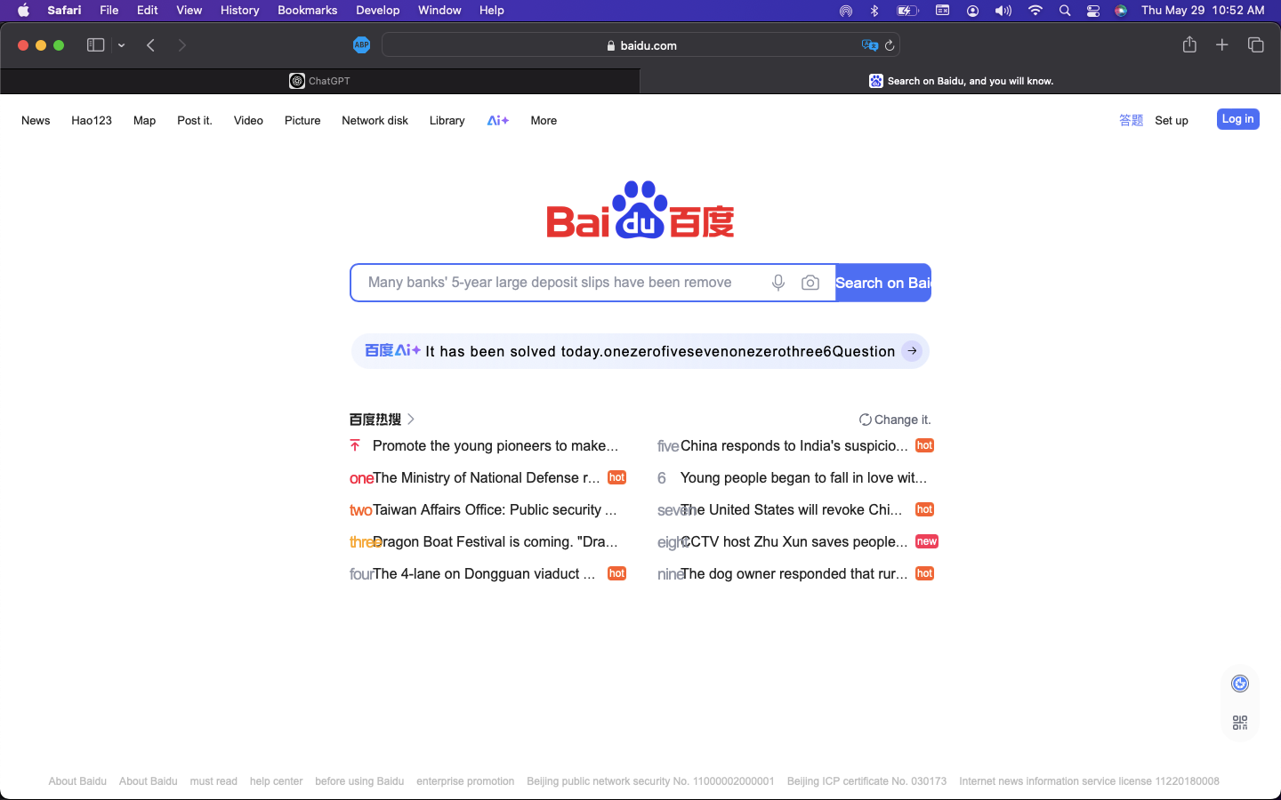Reload the page with the refresh icon
1281x800 pixels.
pos(890,45)
